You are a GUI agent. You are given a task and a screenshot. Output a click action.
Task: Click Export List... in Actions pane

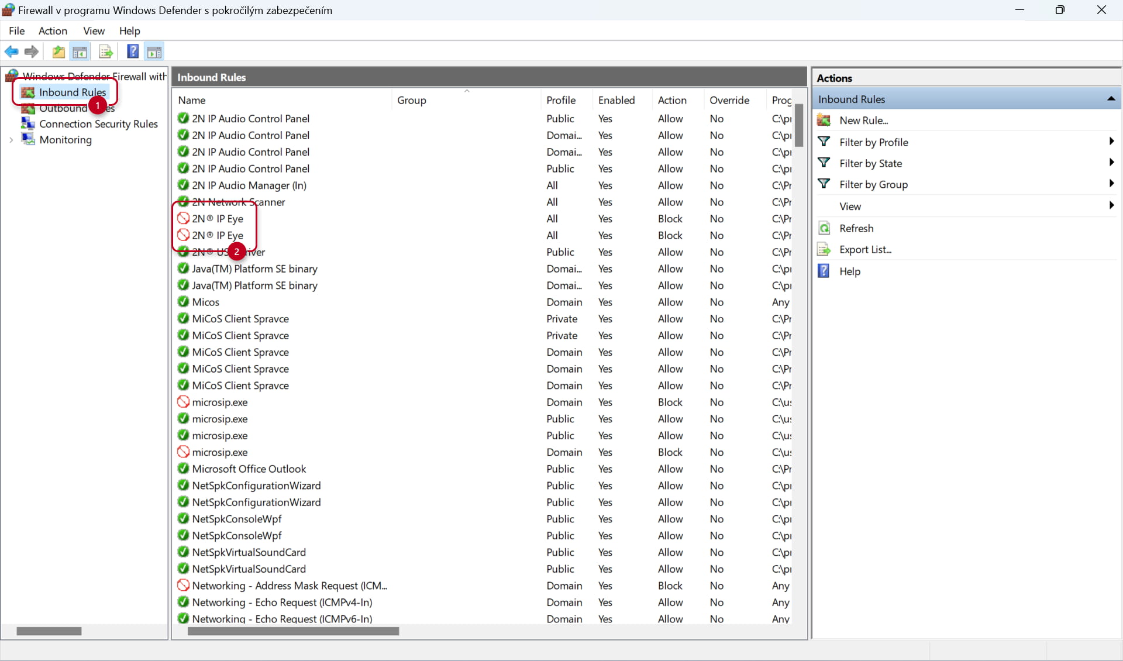865,250
